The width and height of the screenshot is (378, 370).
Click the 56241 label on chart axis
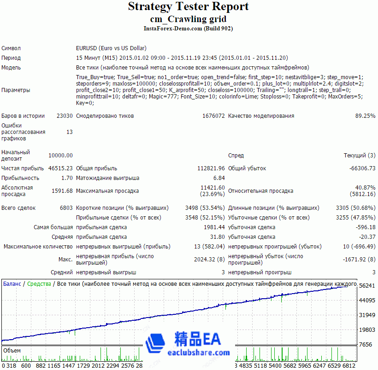(x=367, y=286)
